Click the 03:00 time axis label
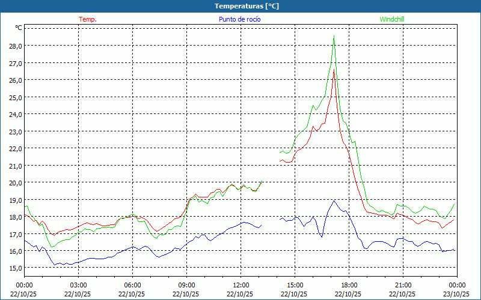This screenshot has height=300, width=481. (79, 285)
